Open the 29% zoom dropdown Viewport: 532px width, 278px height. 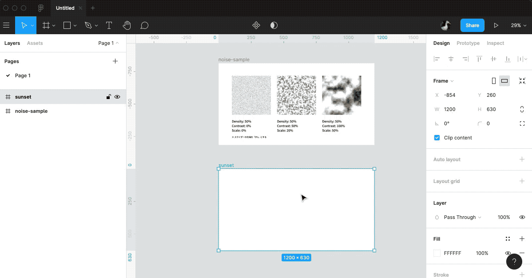518,25
